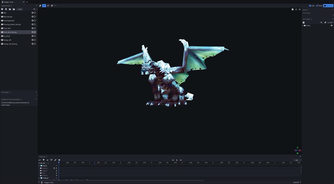Select the Move tool in toolbar

coord(44,6)
